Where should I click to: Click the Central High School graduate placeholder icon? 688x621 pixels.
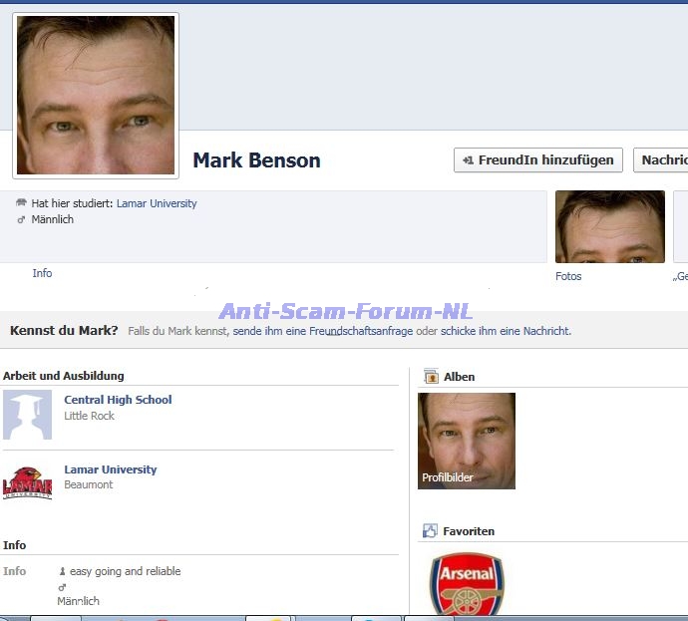tap(28, 415)
